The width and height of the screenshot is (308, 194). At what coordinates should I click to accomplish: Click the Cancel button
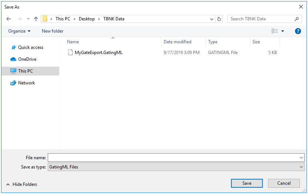(284, 183)
